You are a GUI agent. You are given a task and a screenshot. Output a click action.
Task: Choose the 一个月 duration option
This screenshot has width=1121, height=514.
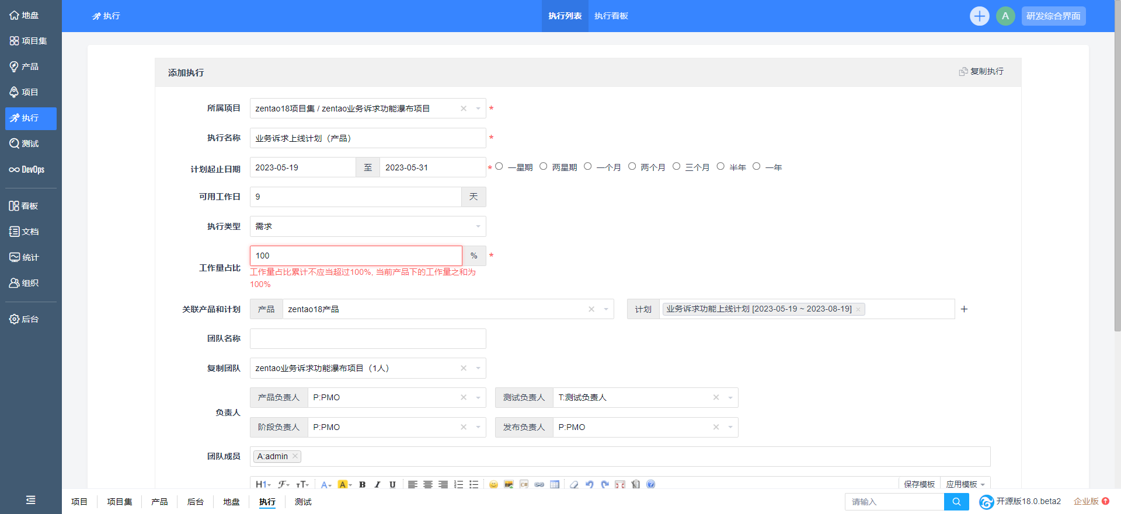(588, 167)
